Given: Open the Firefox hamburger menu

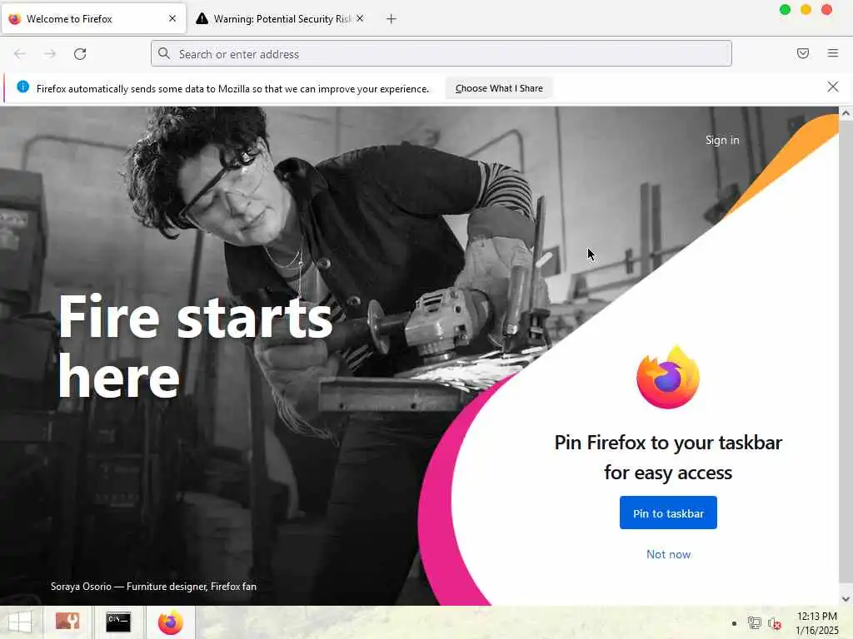Looking at the screenshot, I should (832, 53).
